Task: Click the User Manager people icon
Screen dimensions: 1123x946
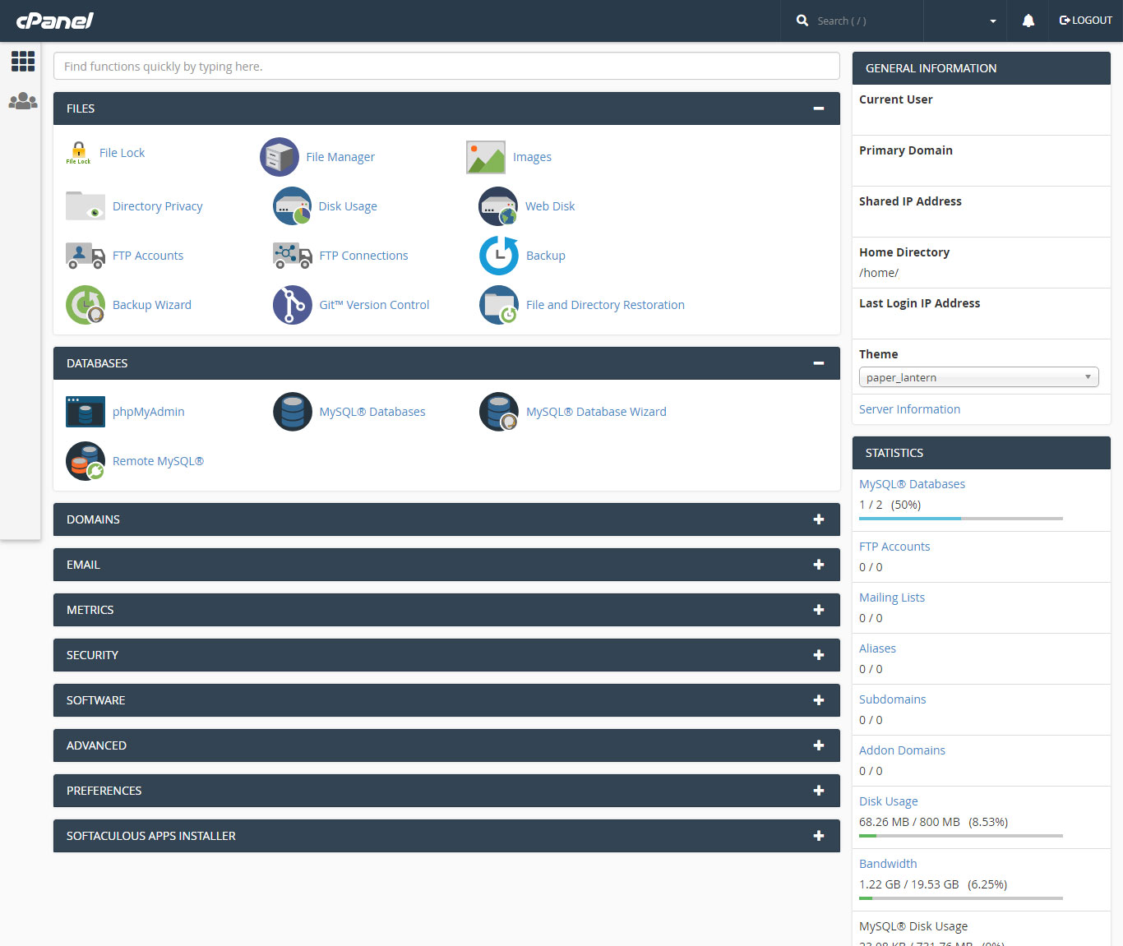Action: pos(23,101)
